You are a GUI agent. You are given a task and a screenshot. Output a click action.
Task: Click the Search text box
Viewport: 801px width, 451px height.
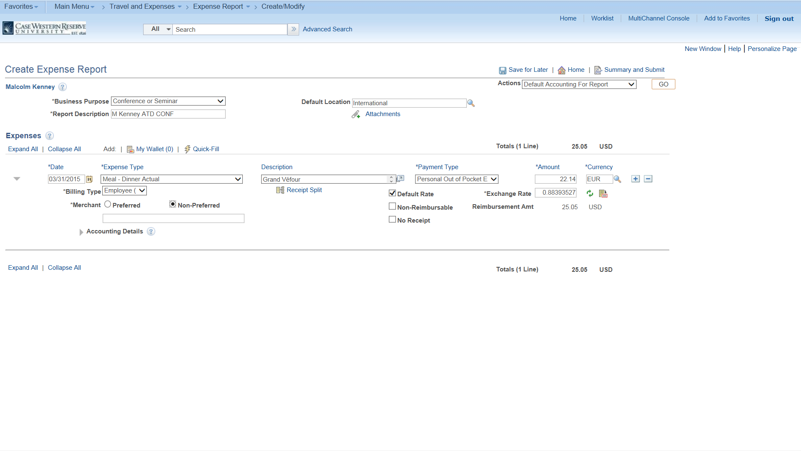(230, 29)
